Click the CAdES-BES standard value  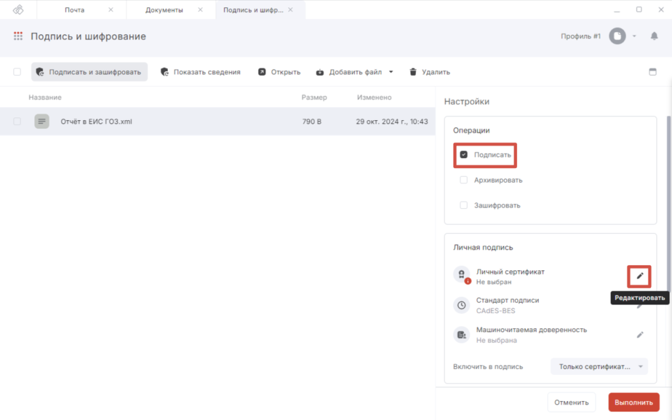pyautogui.click(x=495, y=310)
